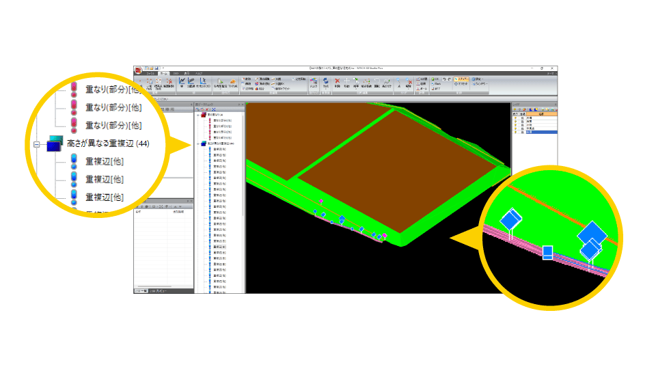Toggle light bulb of the selected blue layer row

515,132
